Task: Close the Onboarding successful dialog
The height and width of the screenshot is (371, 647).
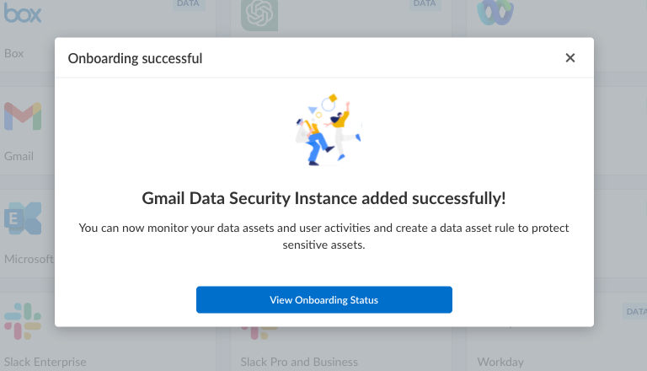Action: pos(570,58)
